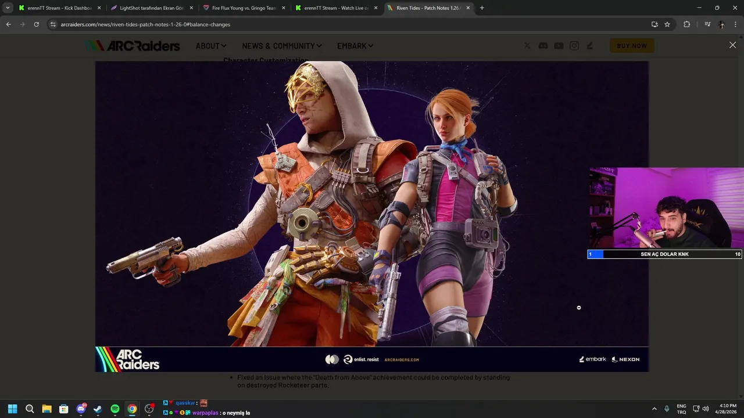Expand the NEWS & COMMUNITY menu
Viewport: 744px width, 418px height.
(282, 46)
